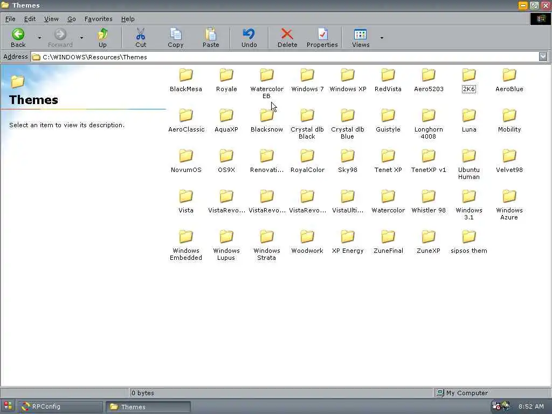Select the Watercolor EB folder

(266, 84)
